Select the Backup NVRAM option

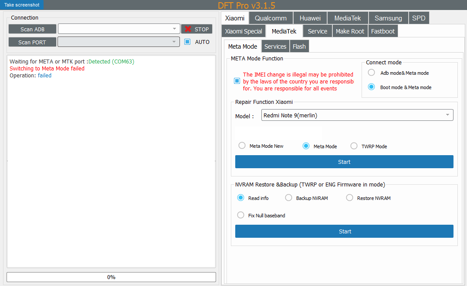point(288,198)
